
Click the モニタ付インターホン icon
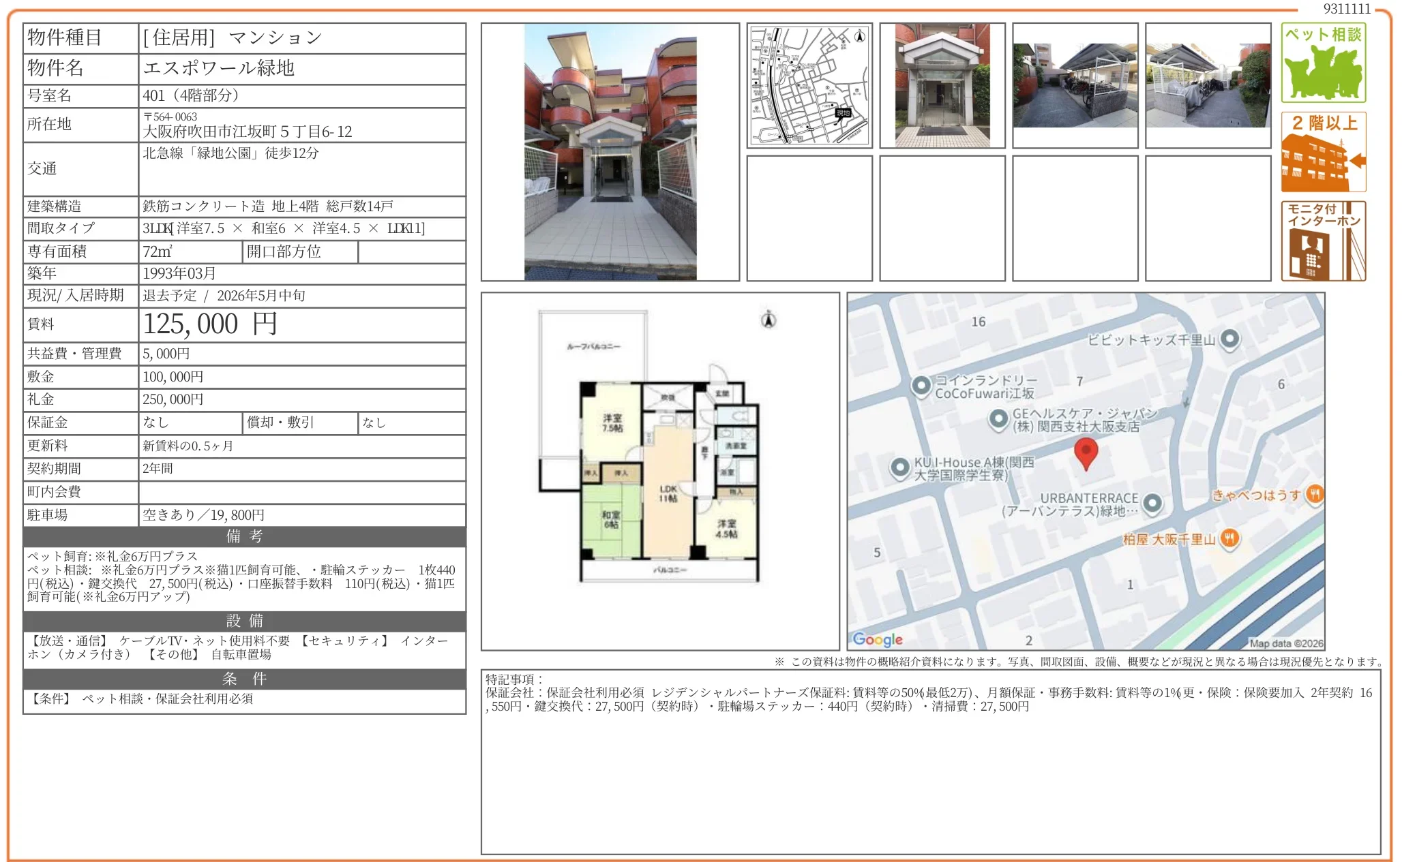[x=1323, y=241]
